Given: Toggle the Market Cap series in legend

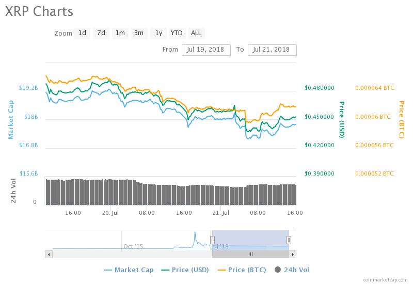Looking at the screenshot, I should tap(129, 270).
